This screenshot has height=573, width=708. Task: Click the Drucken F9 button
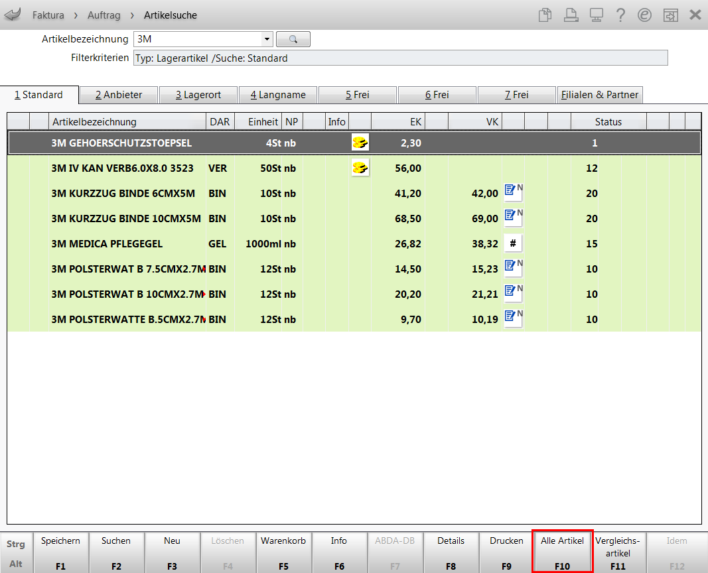(x=507, y=553)
